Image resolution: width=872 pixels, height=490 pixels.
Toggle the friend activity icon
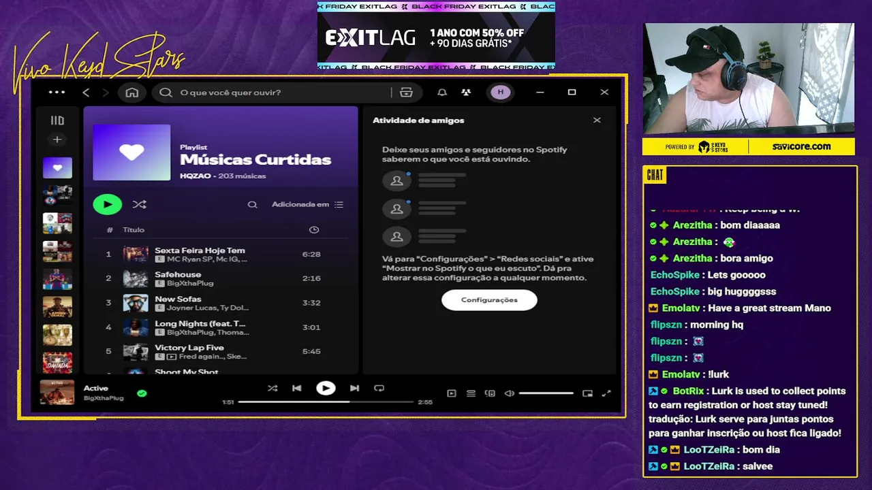click(466, 93)
